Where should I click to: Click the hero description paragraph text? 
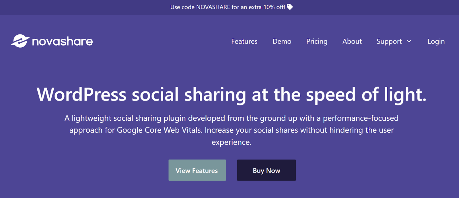pyautogui.click(x=231, y=130)
